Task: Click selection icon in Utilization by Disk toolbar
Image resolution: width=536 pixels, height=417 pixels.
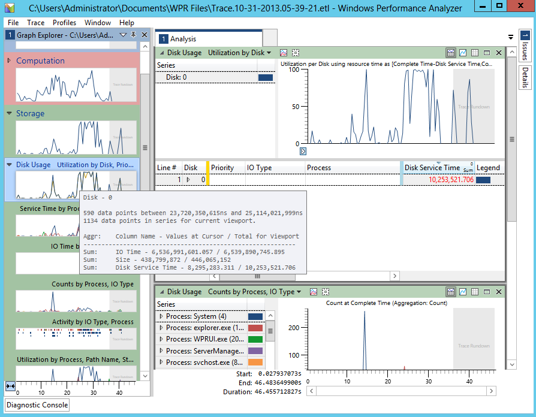Action: (296, 53)
